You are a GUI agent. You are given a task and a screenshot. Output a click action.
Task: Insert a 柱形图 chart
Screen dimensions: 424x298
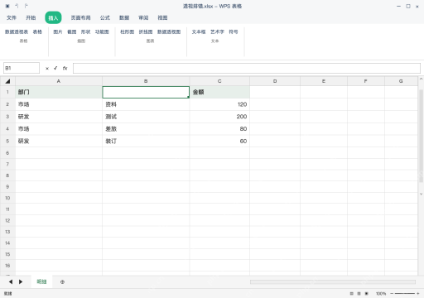(128, 31)
